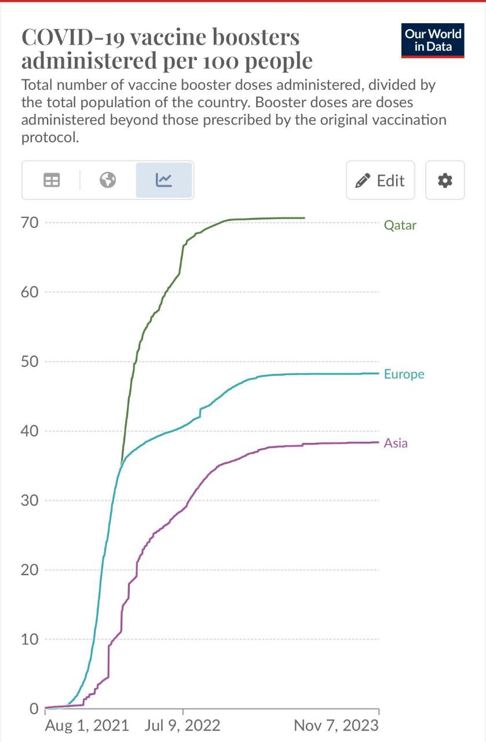The height and width of the screenshot is (742, 486).
Task: Select the Jul 9, 2022 axis tick
Action: coord(183,725)
